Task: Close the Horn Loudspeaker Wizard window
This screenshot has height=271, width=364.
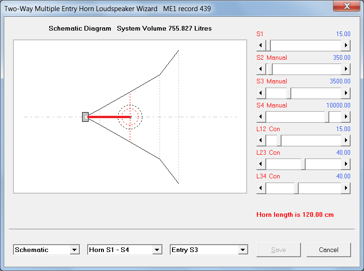Action: point(346,6)
